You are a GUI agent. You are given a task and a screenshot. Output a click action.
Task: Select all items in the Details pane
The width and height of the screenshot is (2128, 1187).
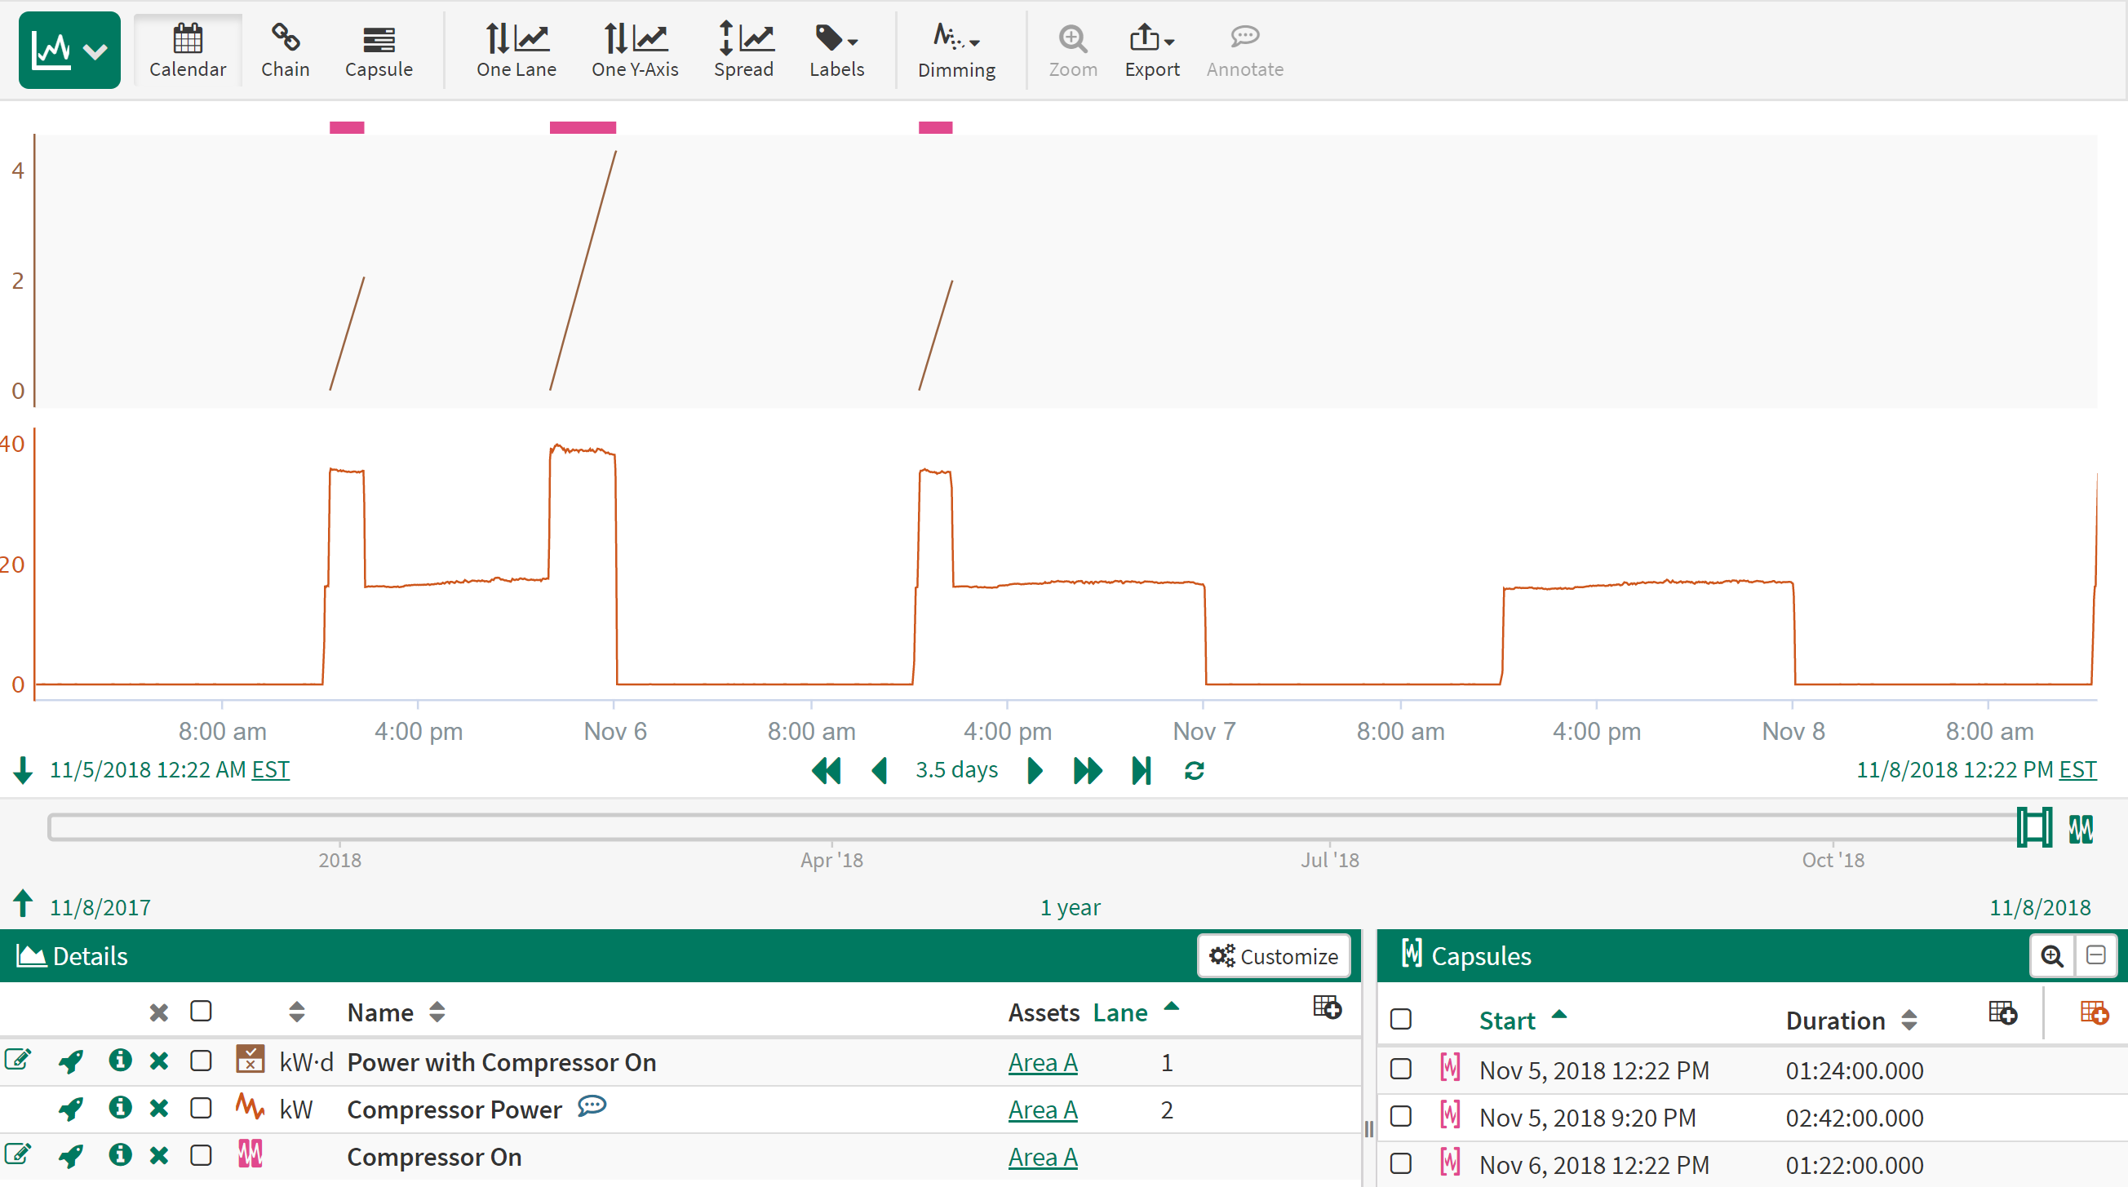[201, 1009]
